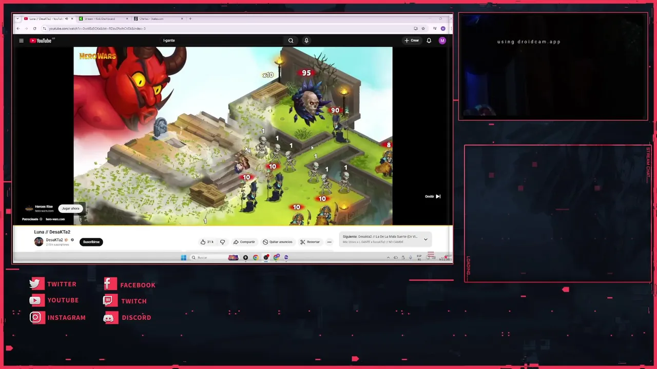This screenshot has height=369, width=657.
Task: Open the more actions three-dot menu
Action: click(x=329, y=242)
